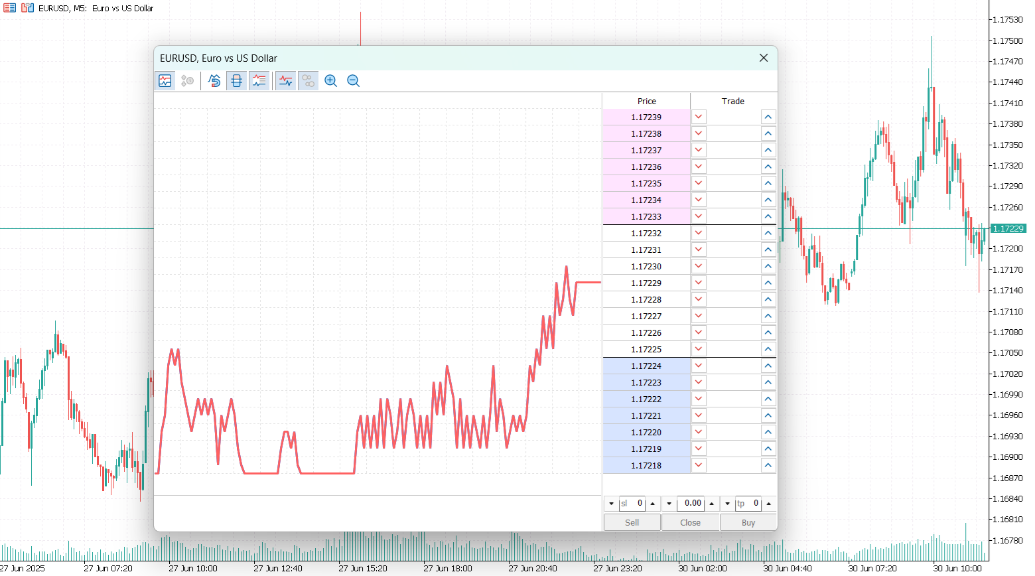The width and height of the screenshot is (1035, 576).
Task: Click the bar-chart icon beside the hamburger menu
Action: [27, 7]
